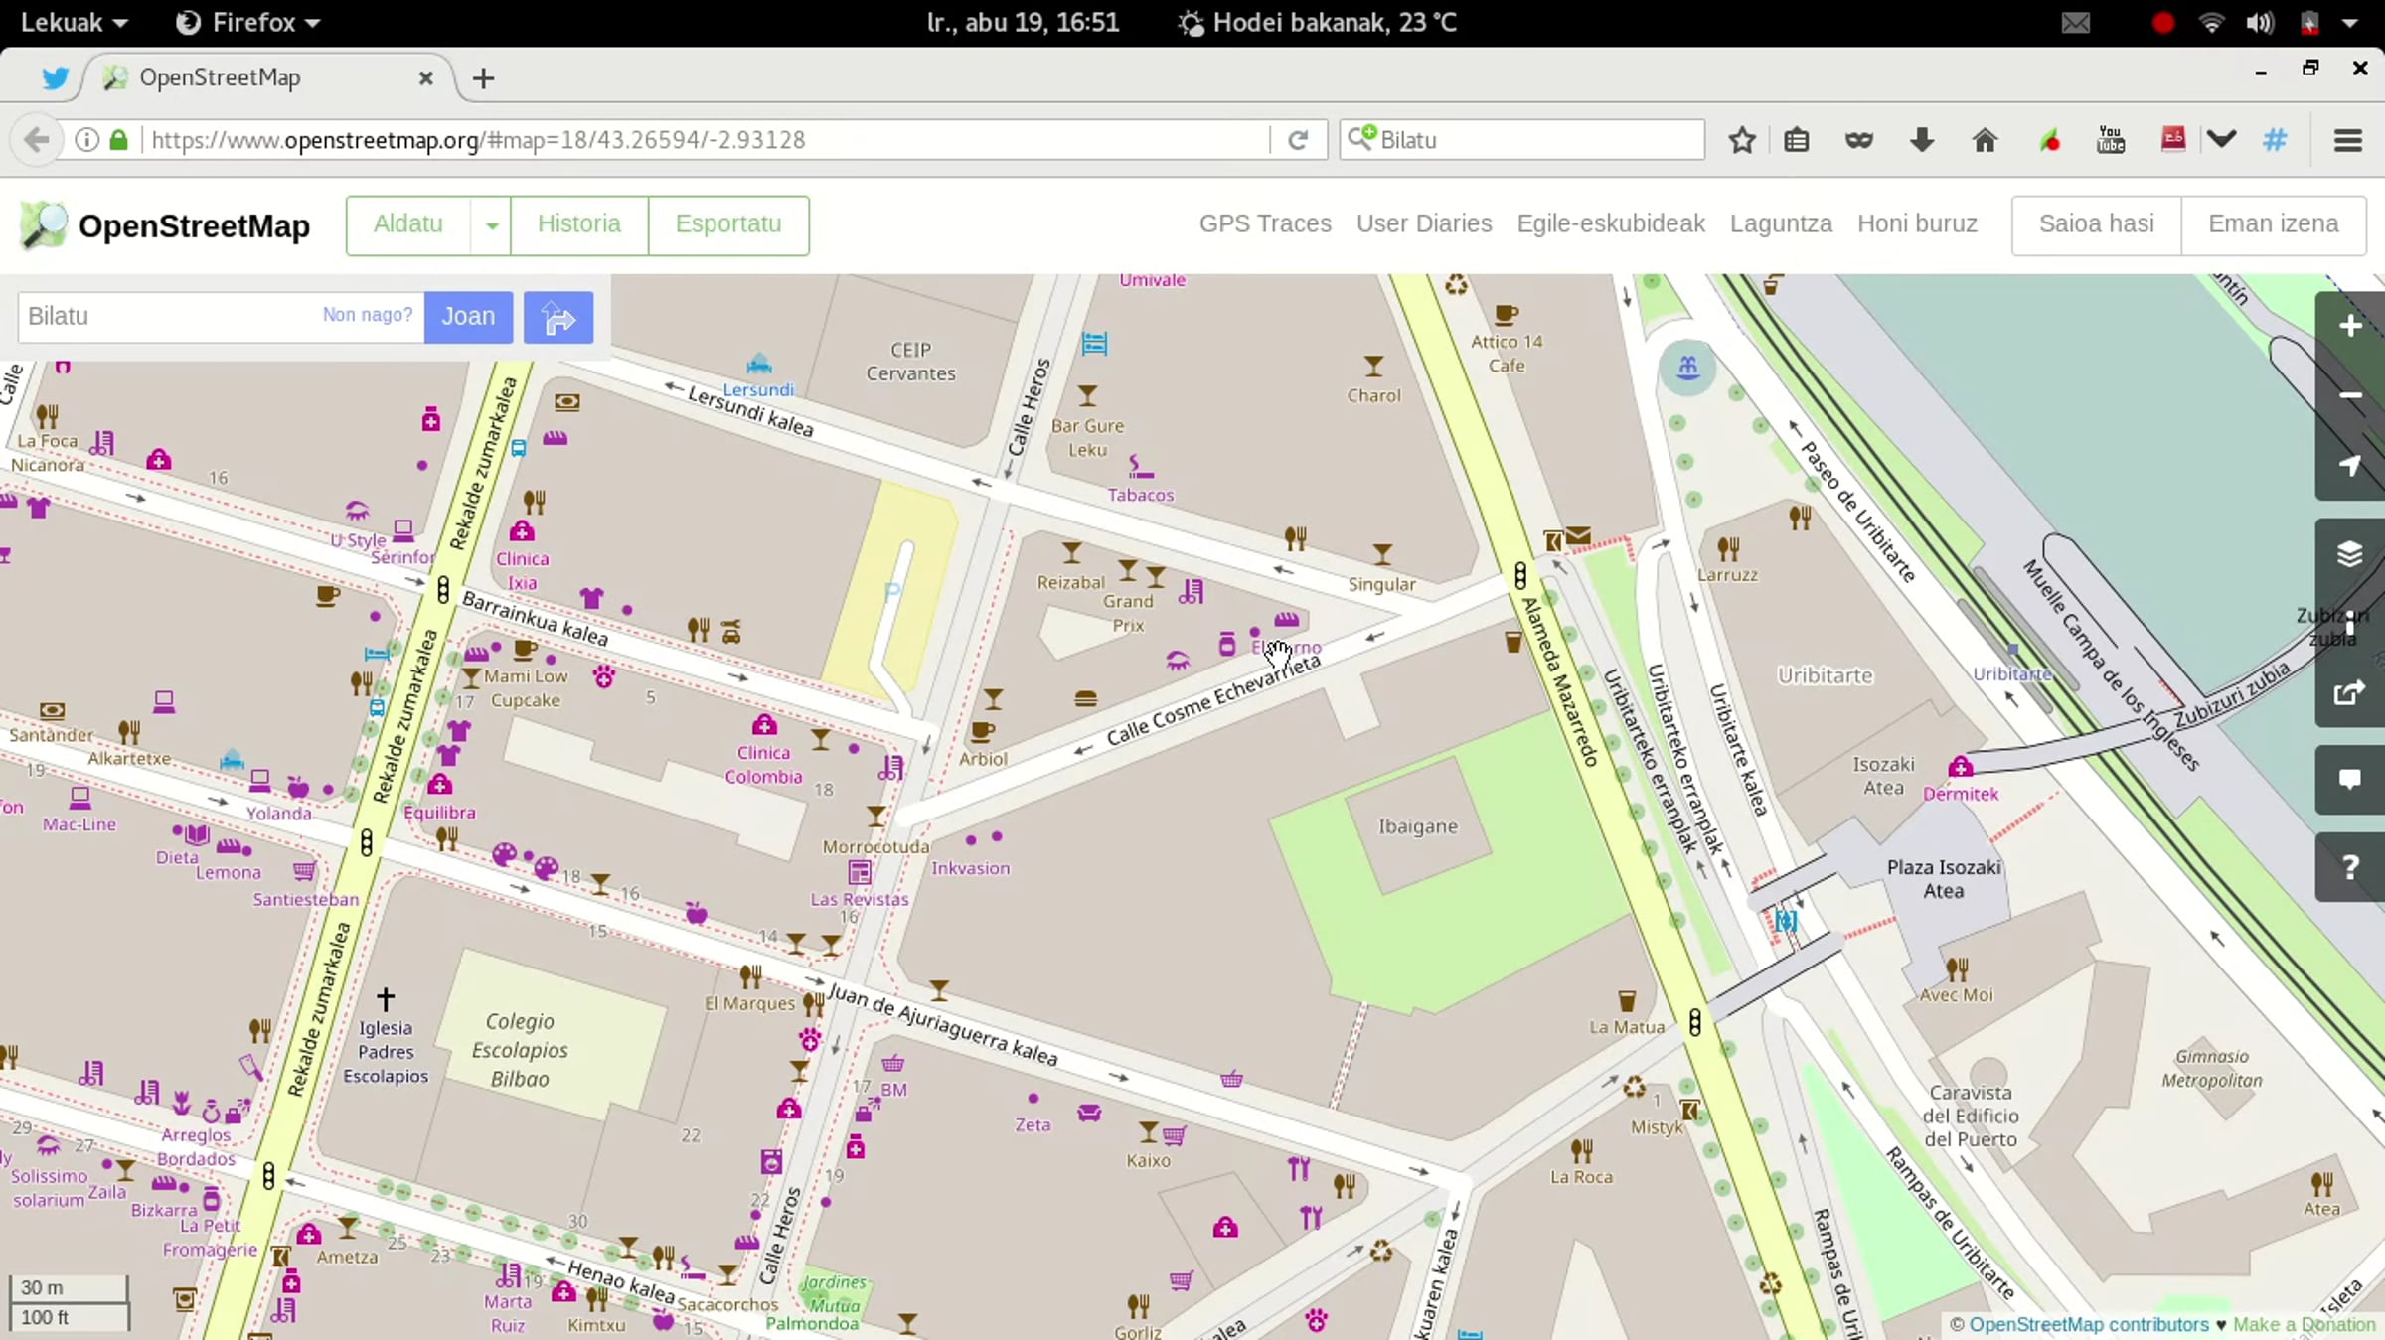Show my location on the map
2385x1340 pixels.
pos(2350,465)
